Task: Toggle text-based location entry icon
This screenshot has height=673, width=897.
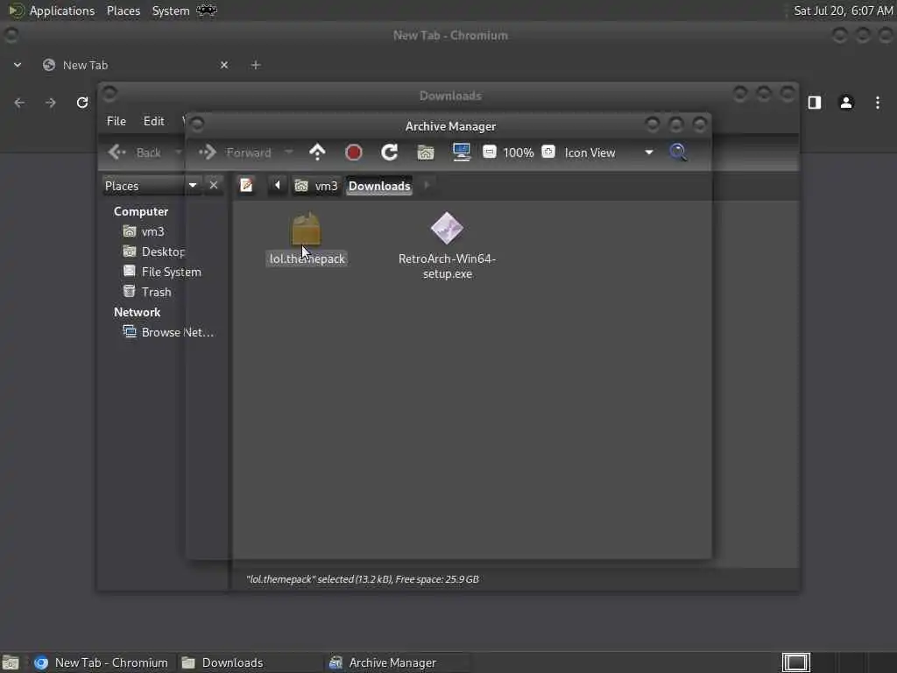Action: [x=246, y=186]
